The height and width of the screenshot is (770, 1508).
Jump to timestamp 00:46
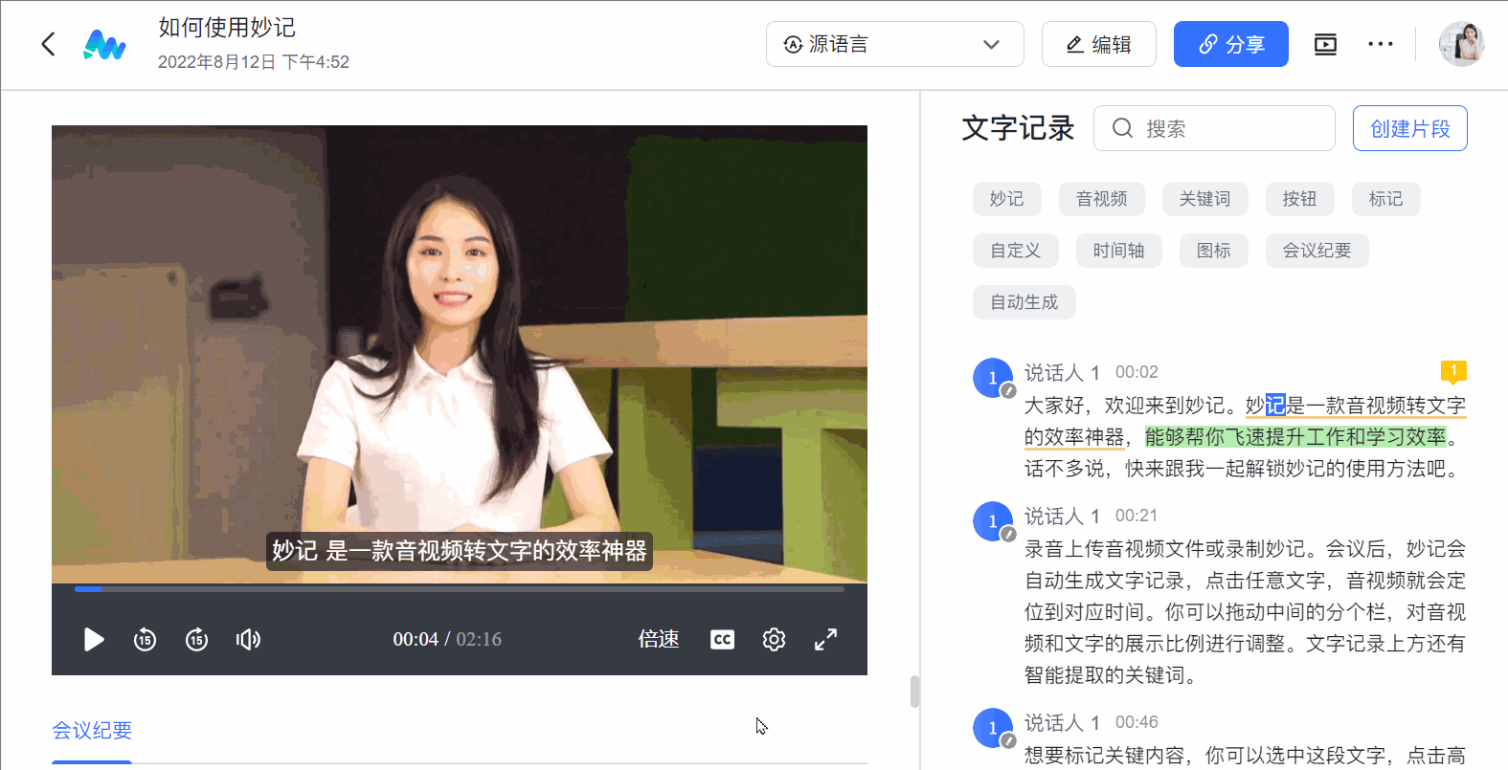coord(1137,722)
